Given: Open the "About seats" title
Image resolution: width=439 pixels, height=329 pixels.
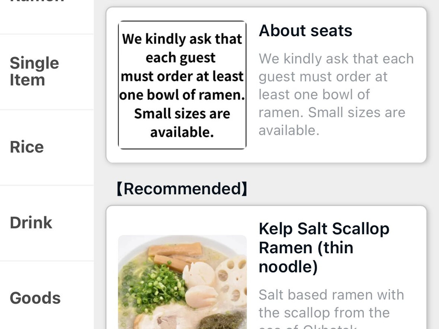Looking at the screenshot, I should [306, 31].
